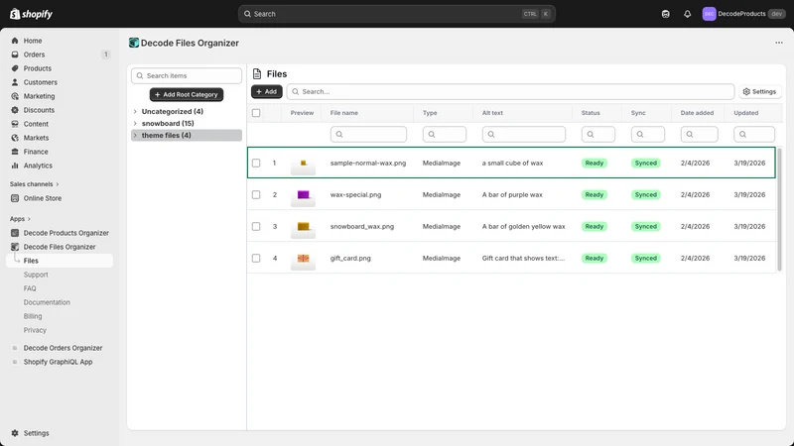
Task: Click the Alt text column filter box
Action: [524, 134]
